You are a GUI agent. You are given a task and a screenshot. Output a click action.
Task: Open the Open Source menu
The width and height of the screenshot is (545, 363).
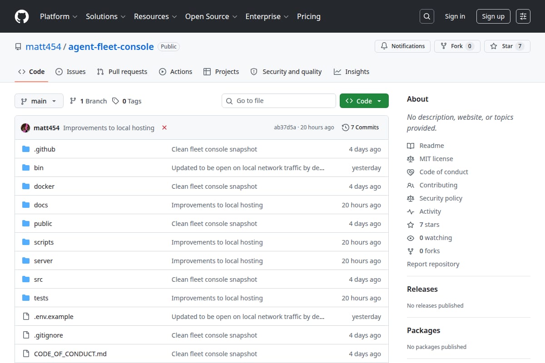211,16
